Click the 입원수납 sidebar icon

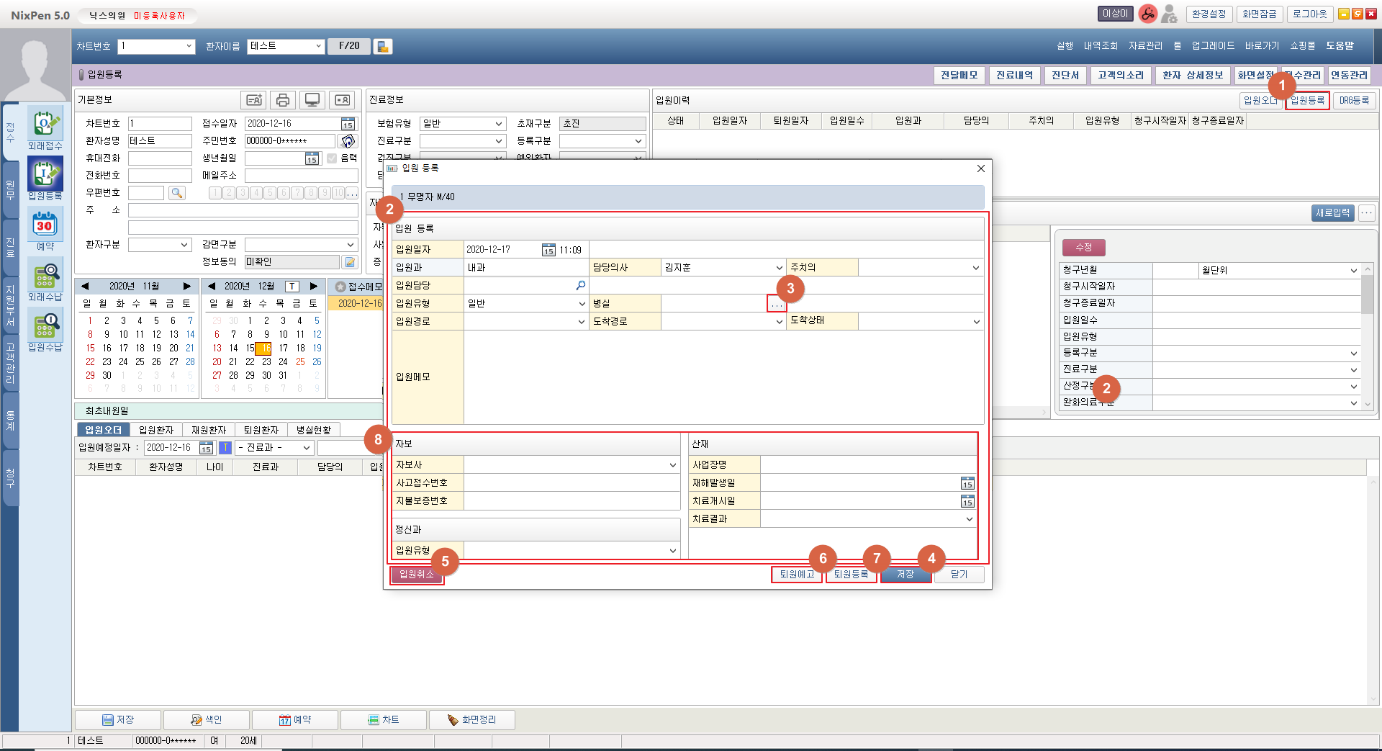[x=45, y=327]
